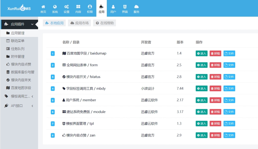Click the 开发者 column header
This screenshot has height=149, width=258.
point(146,42)
